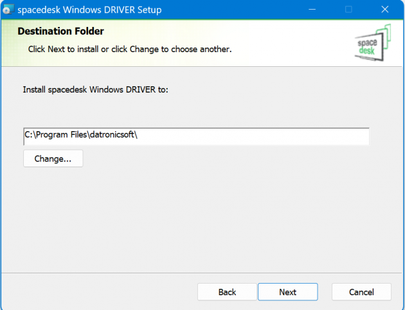
Task: Click the spacedesk logo in header
Action: coord(372,42)
